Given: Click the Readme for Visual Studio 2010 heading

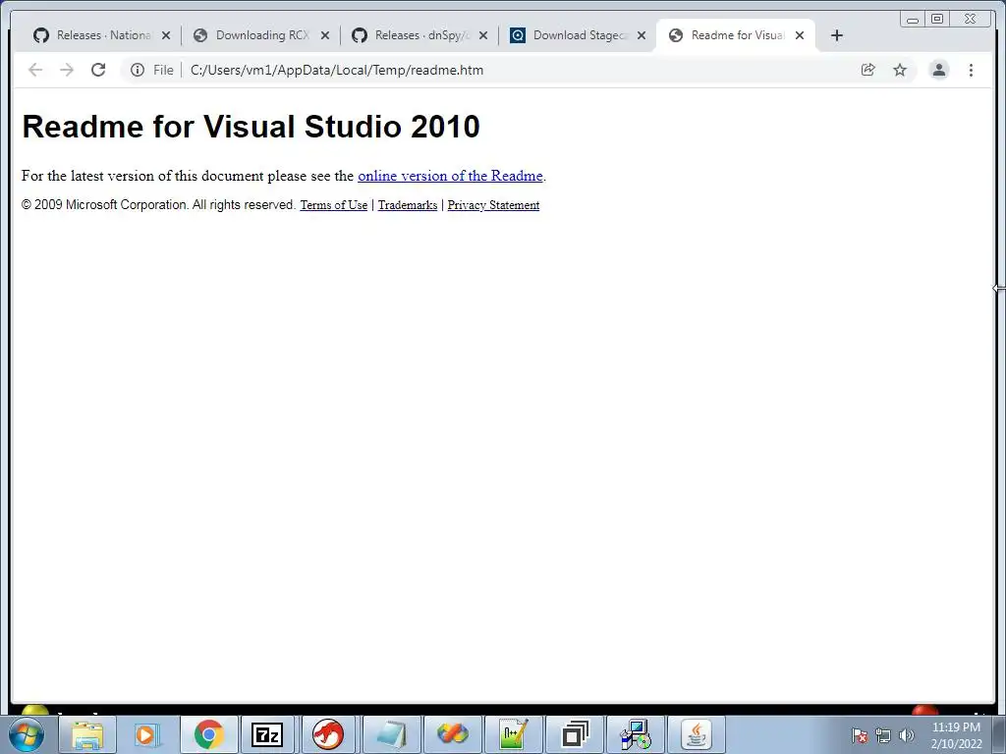Looking at the screenshot, I should tap(251, 127).
